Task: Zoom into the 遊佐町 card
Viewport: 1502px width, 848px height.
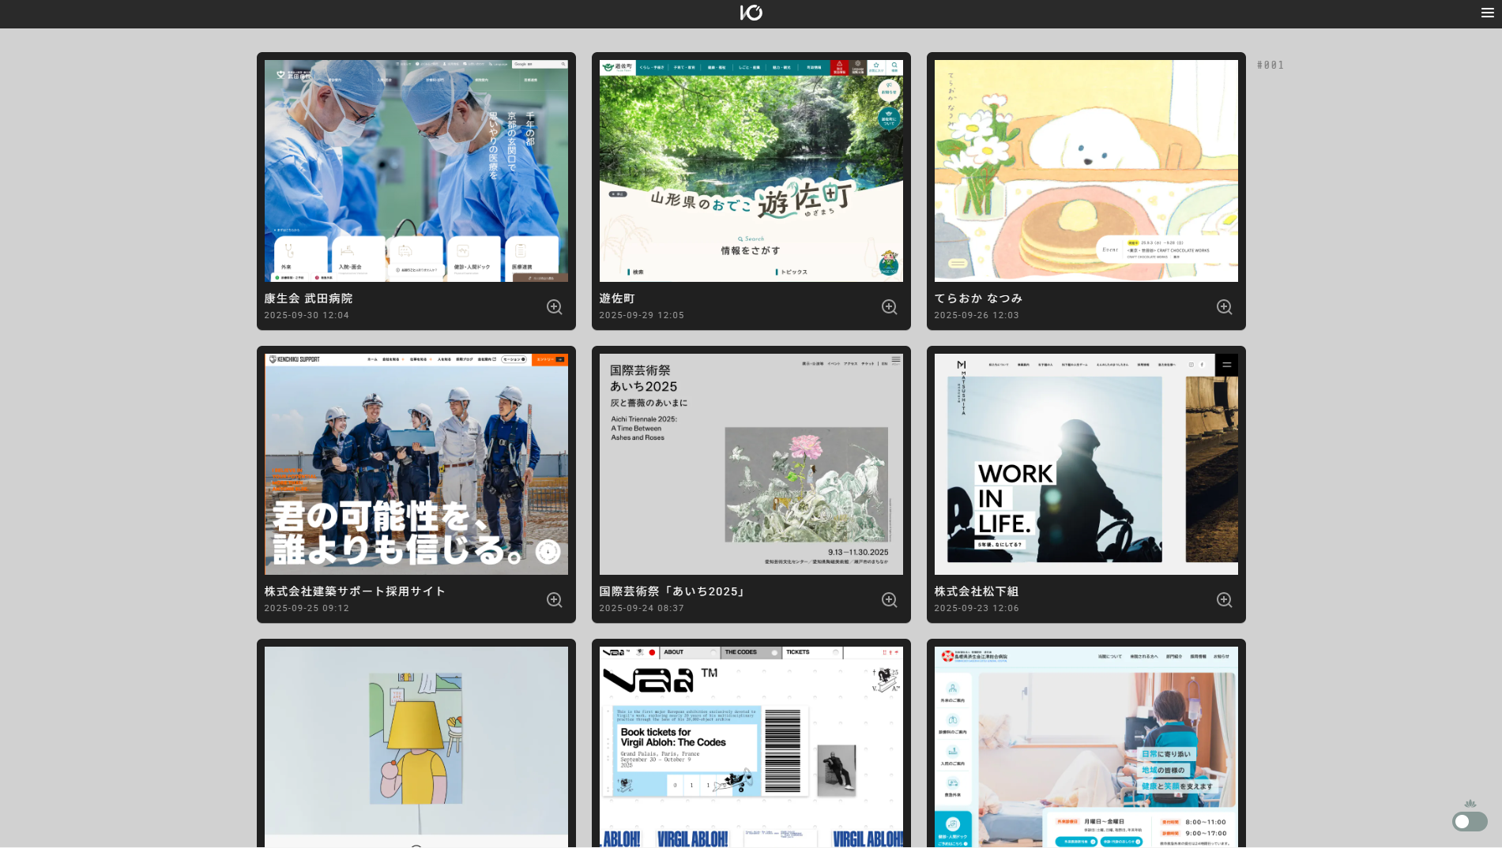Action: (x=890, y=307)
